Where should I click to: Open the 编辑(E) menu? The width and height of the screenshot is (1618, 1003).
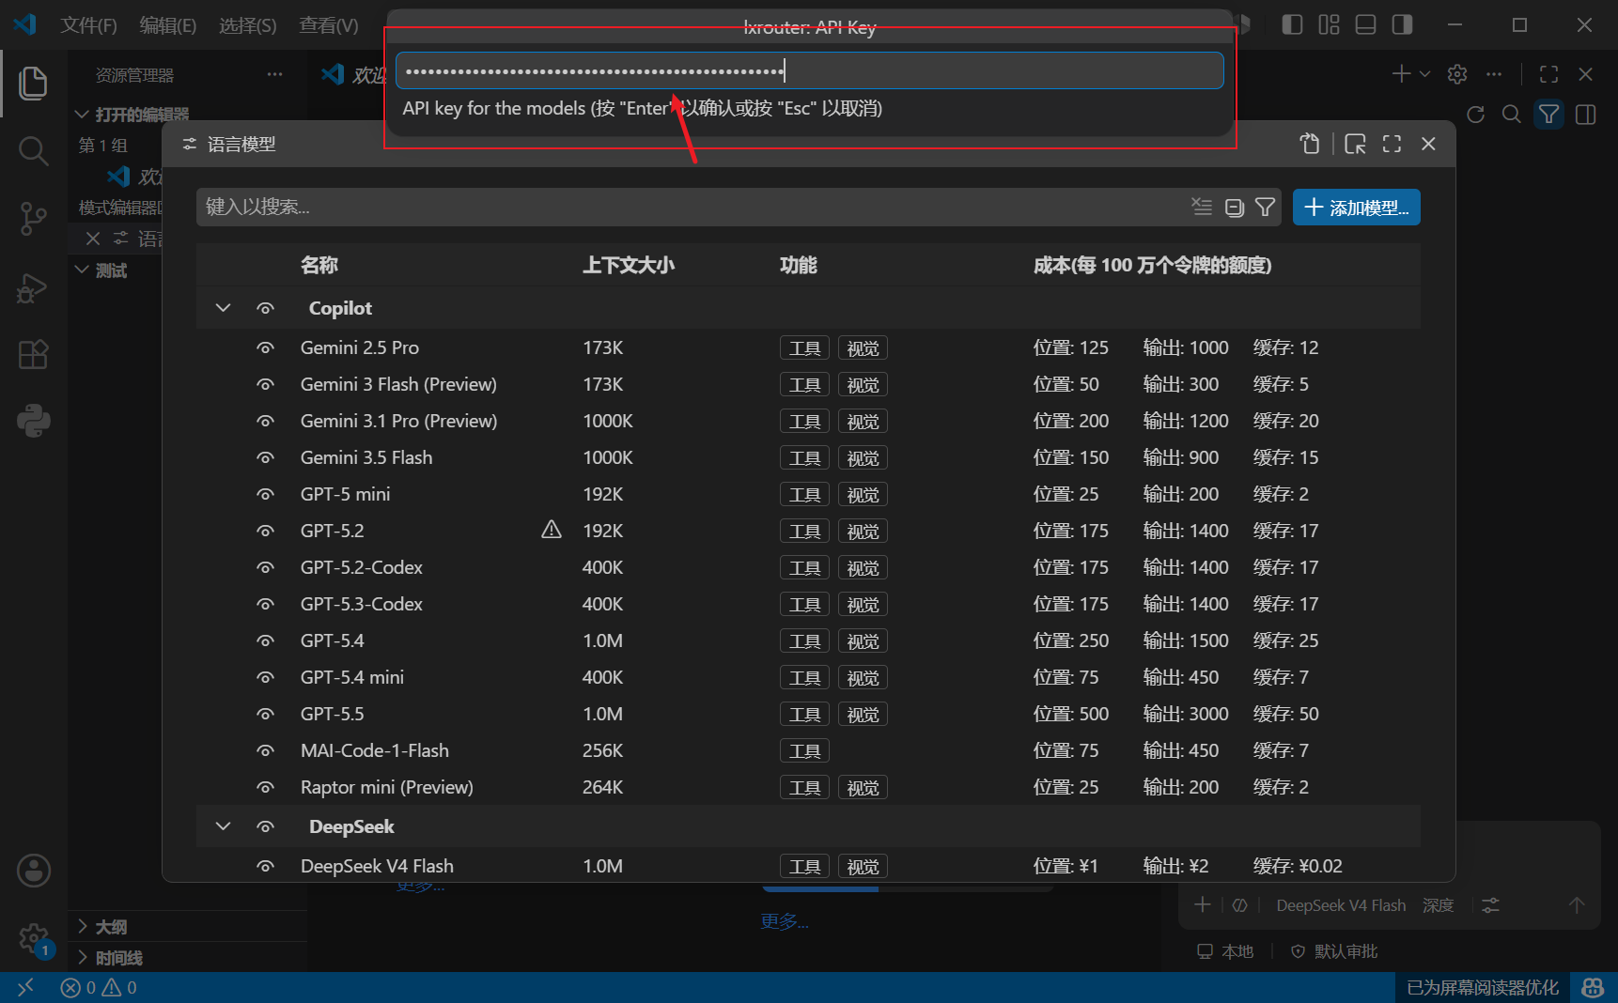168,25
